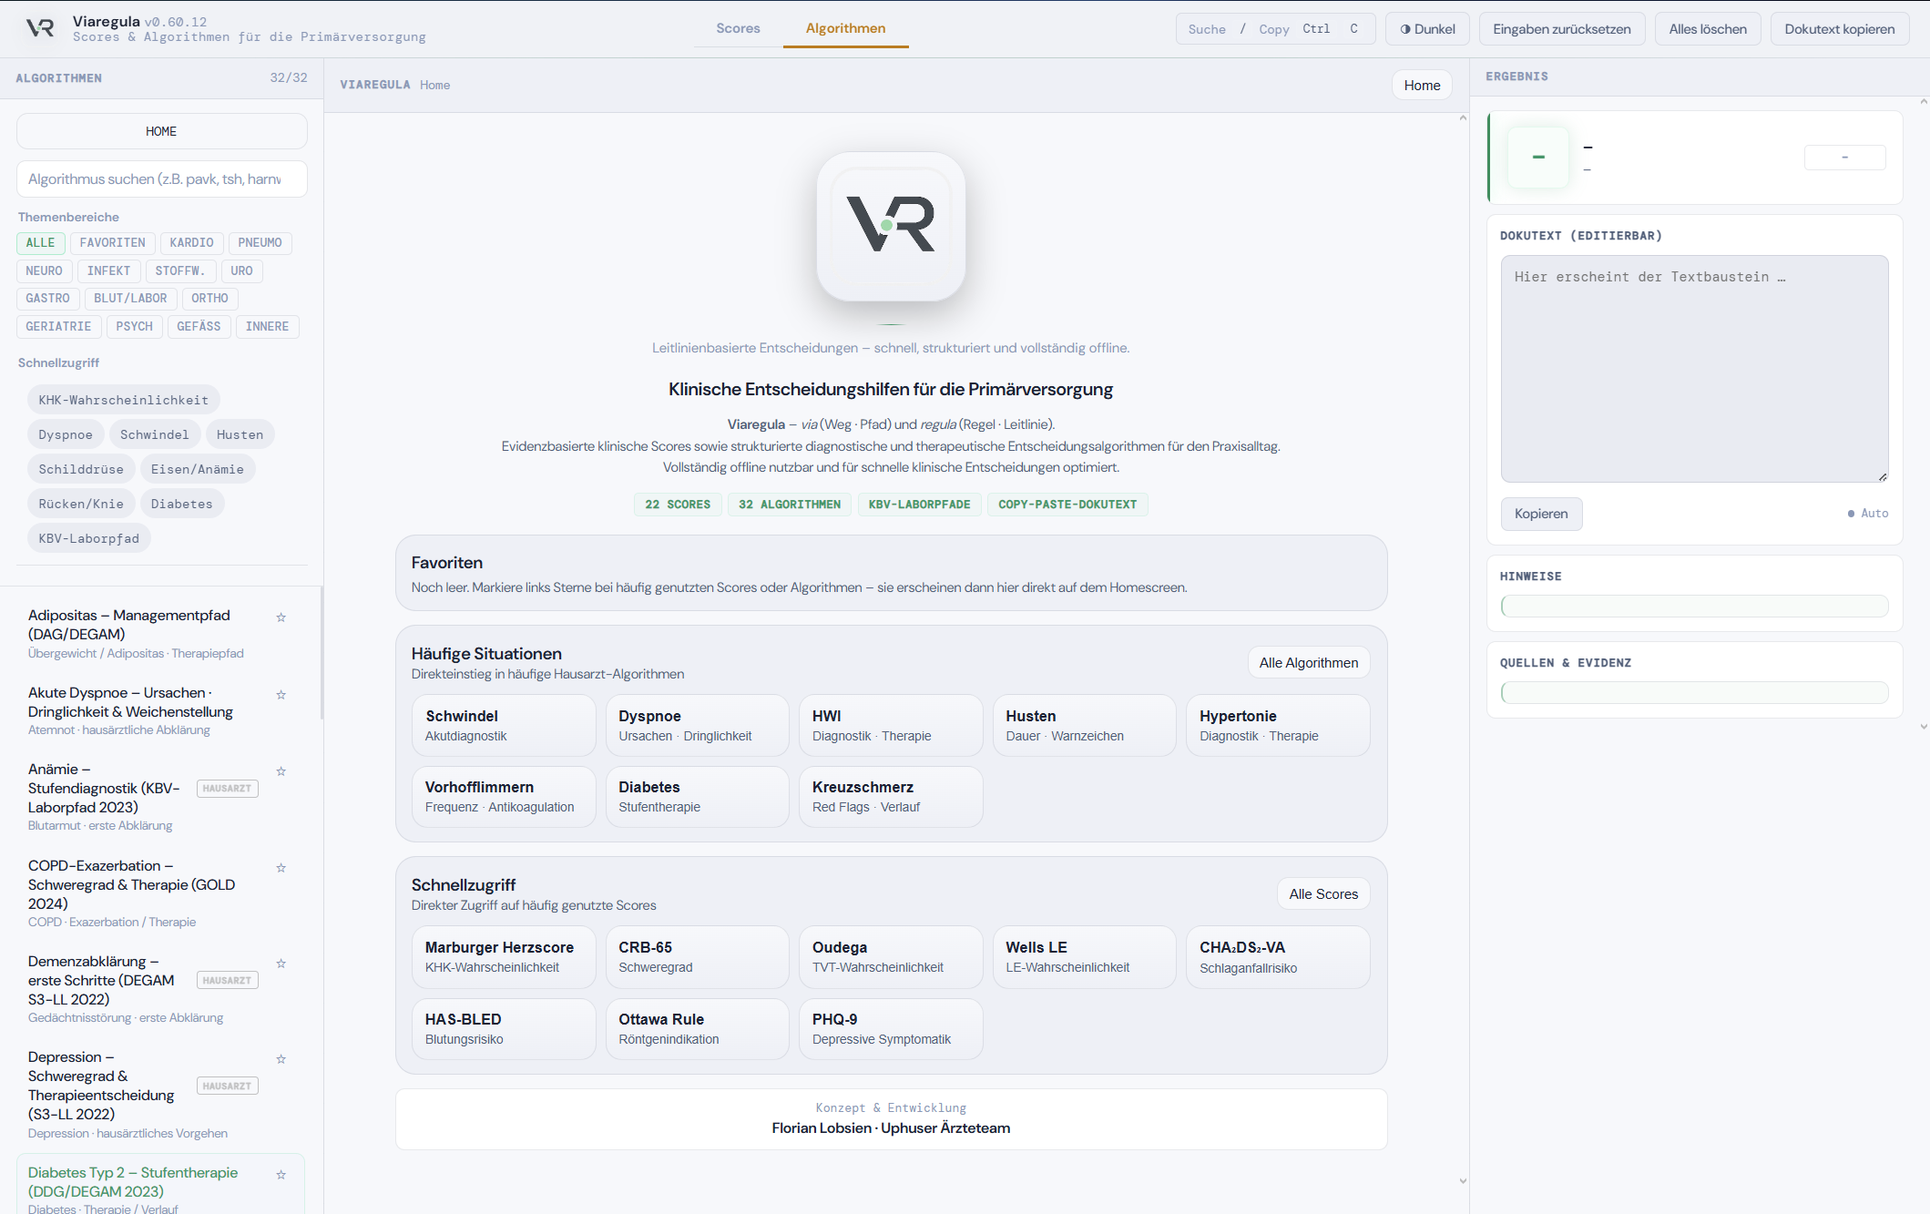Star the Adipositas Managementpfad algorithm
The height and width of the screenshot is (1214, 1930).
[x=281, y=617]
